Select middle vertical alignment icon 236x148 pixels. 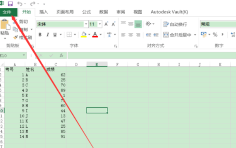click(131, 24)
